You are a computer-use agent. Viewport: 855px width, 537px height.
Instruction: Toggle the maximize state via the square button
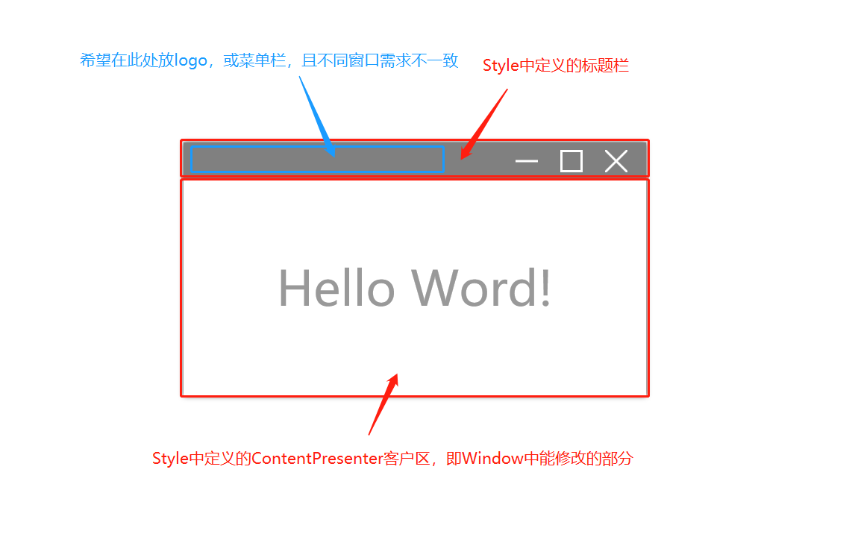tap(571, 160)
